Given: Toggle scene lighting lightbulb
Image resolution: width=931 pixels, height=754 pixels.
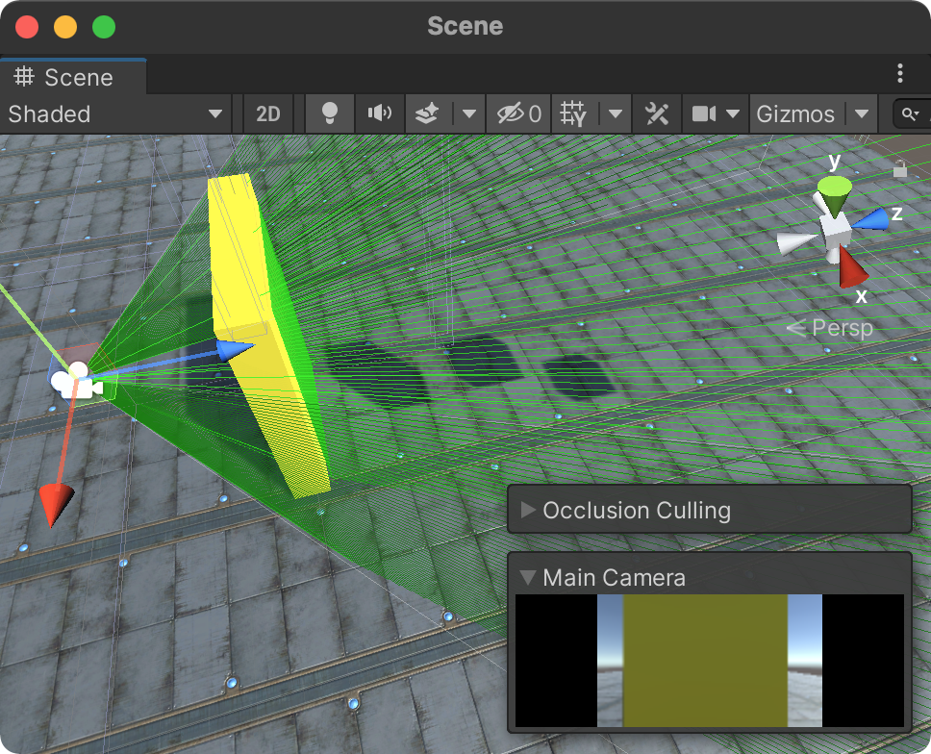Looking at the screenshot, I should tap(330, 114).
